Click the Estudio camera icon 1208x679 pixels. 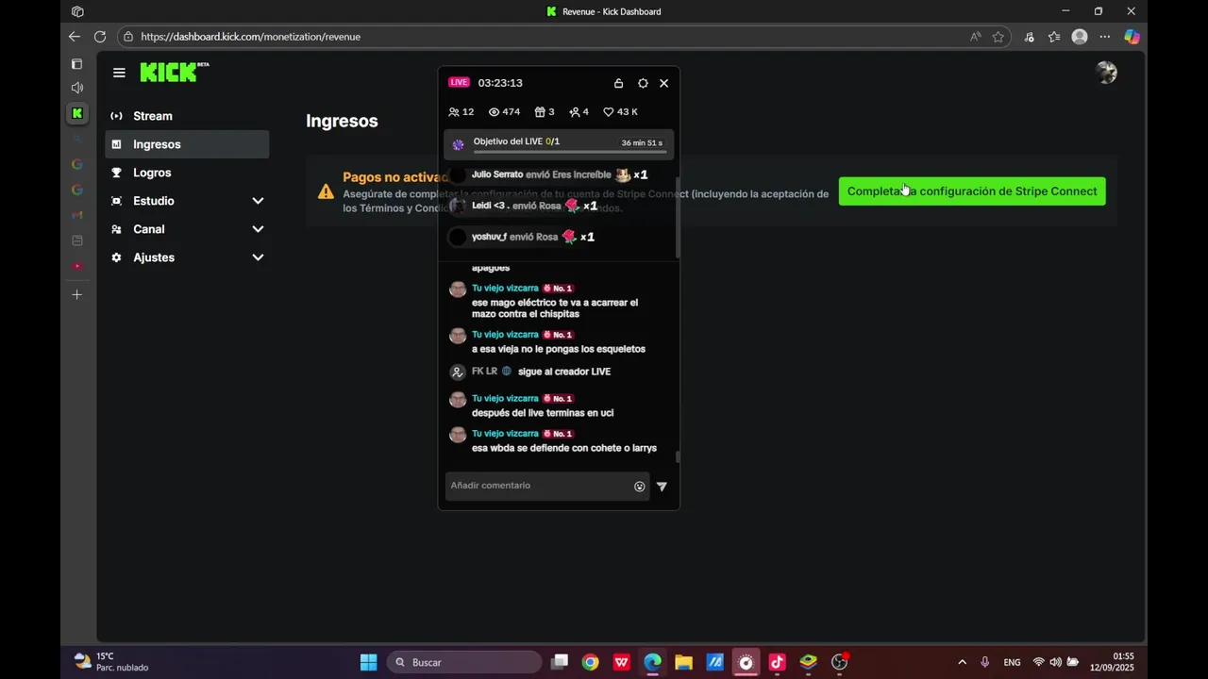(117, 201)
